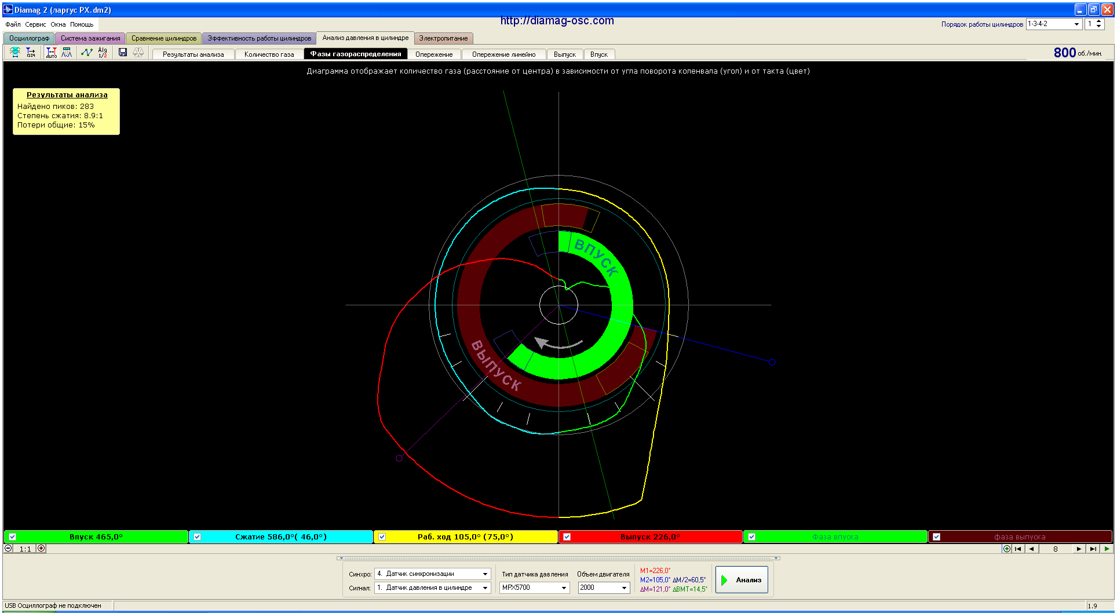Open the Синхро sensor dropdown

[x=485, y=574]
